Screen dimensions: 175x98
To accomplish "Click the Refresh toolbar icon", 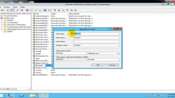I will (36, 10).
